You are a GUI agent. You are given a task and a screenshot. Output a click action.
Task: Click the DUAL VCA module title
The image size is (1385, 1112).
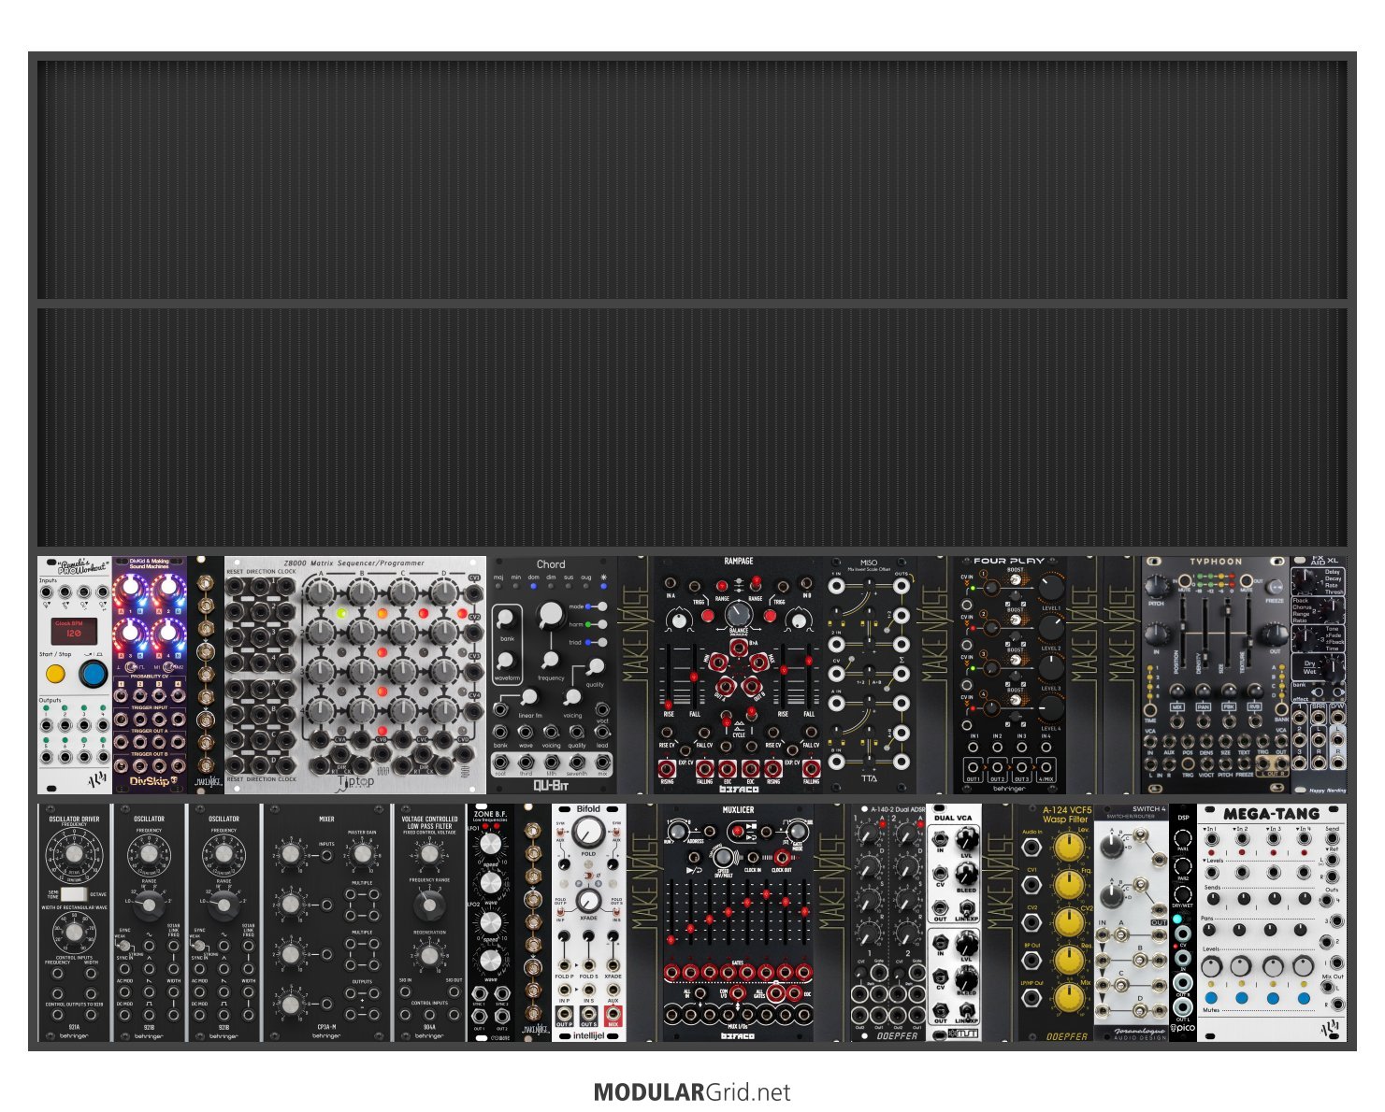(953, 818)
